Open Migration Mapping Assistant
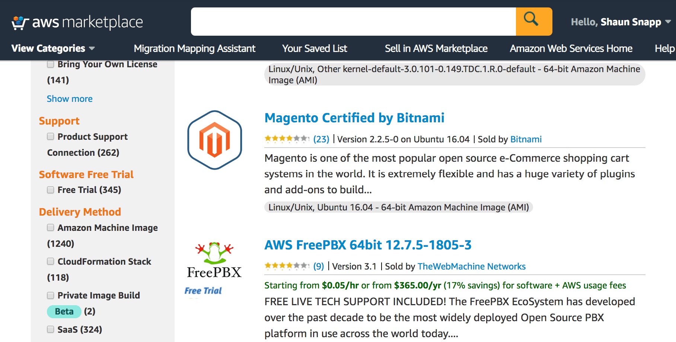Screen dimensions: 676x342 click(195, 48)
